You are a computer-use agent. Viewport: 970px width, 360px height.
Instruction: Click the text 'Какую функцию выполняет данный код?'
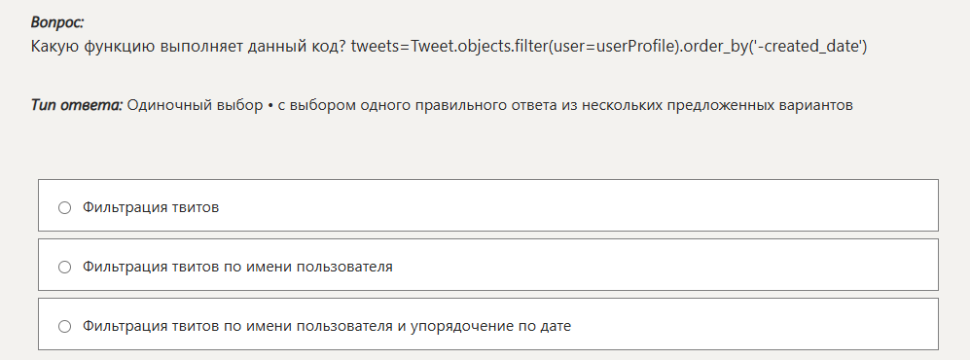pyautogui.click(x=188, y=47)
